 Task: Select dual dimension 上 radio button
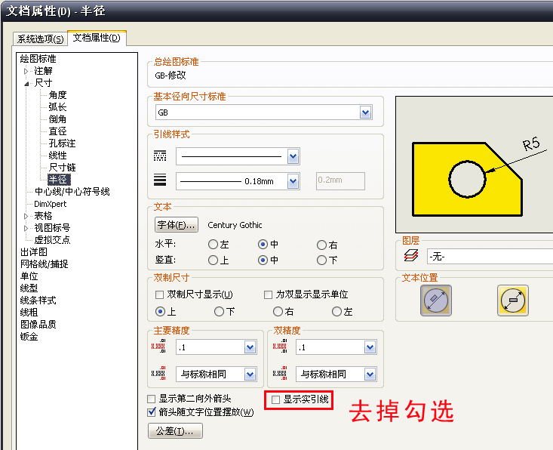pyautogui.click(x=160, y=311)
